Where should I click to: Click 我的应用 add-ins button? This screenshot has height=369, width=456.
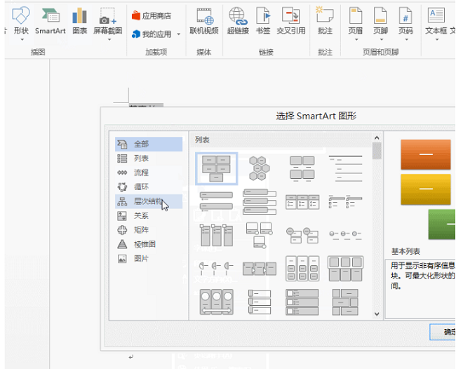(152, 34)
